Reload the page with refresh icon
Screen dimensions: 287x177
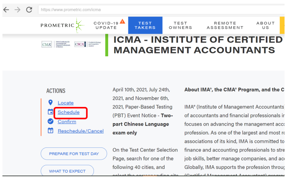pos(29,9)
